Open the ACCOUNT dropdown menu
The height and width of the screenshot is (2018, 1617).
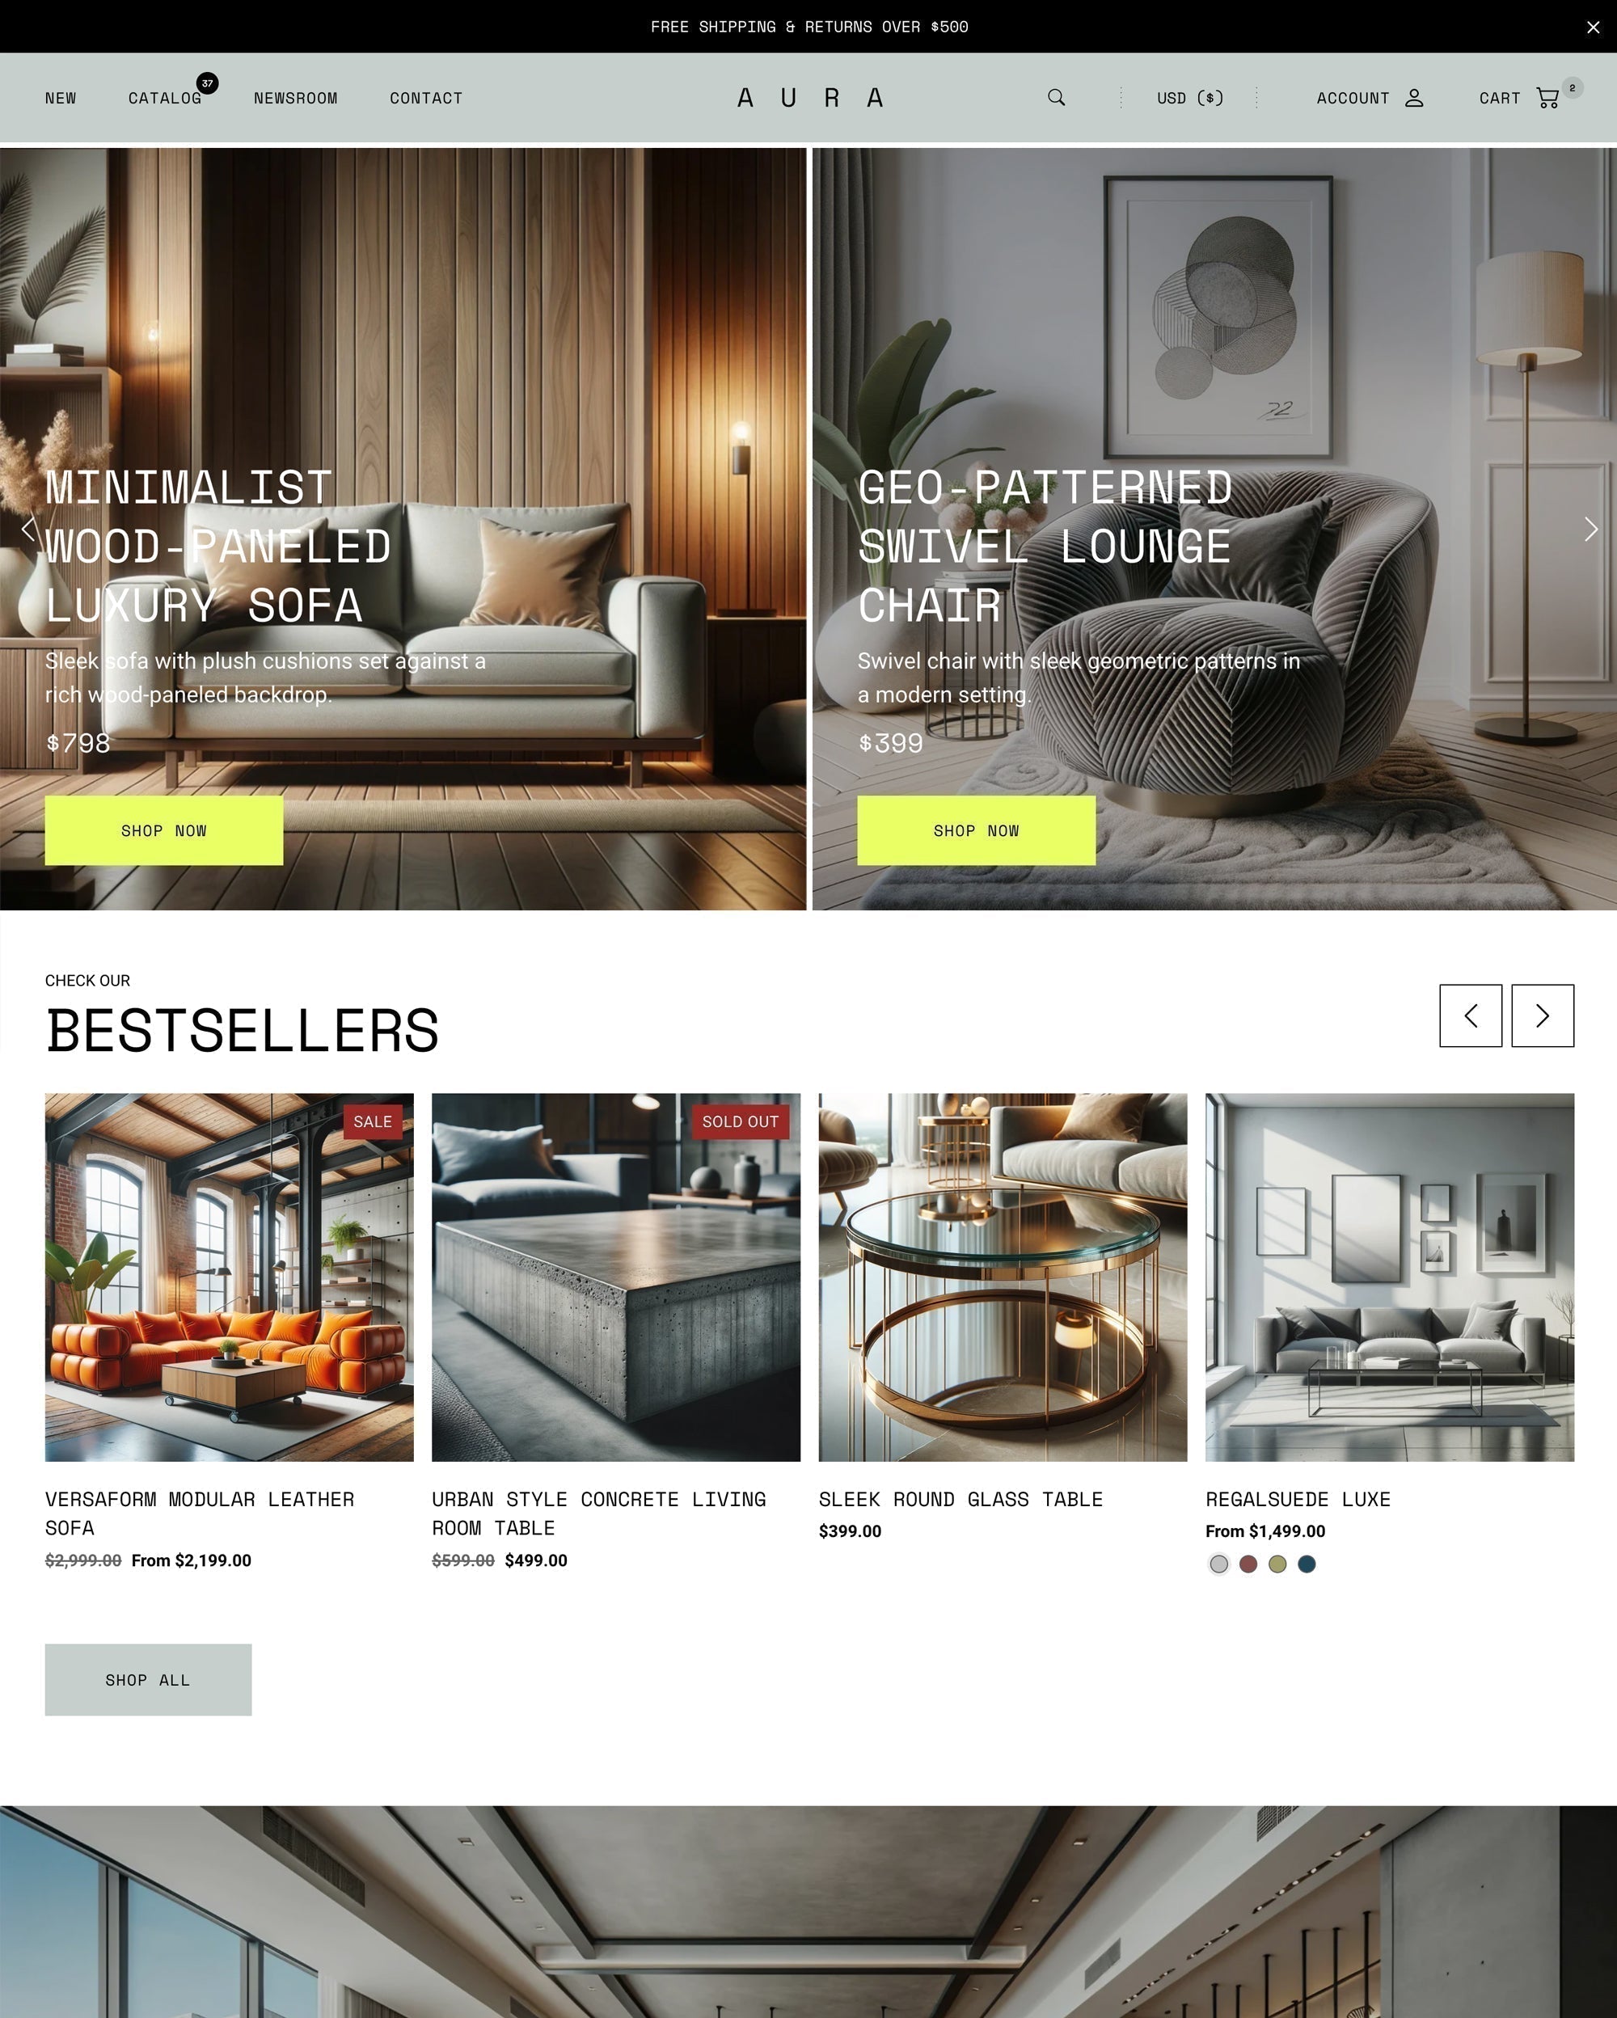1368,97
